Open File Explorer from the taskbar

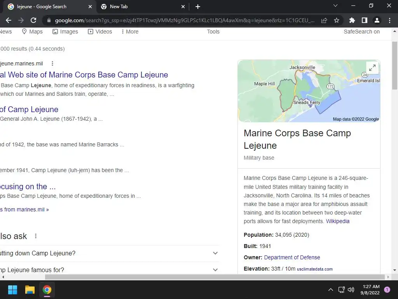[30, 290]
